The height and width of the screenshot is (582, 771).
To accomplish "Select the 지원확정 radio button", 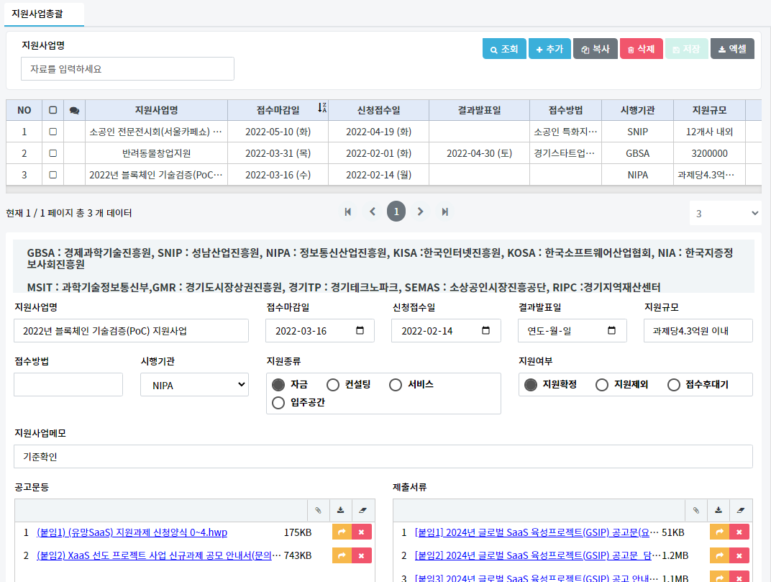I will 531,385.
